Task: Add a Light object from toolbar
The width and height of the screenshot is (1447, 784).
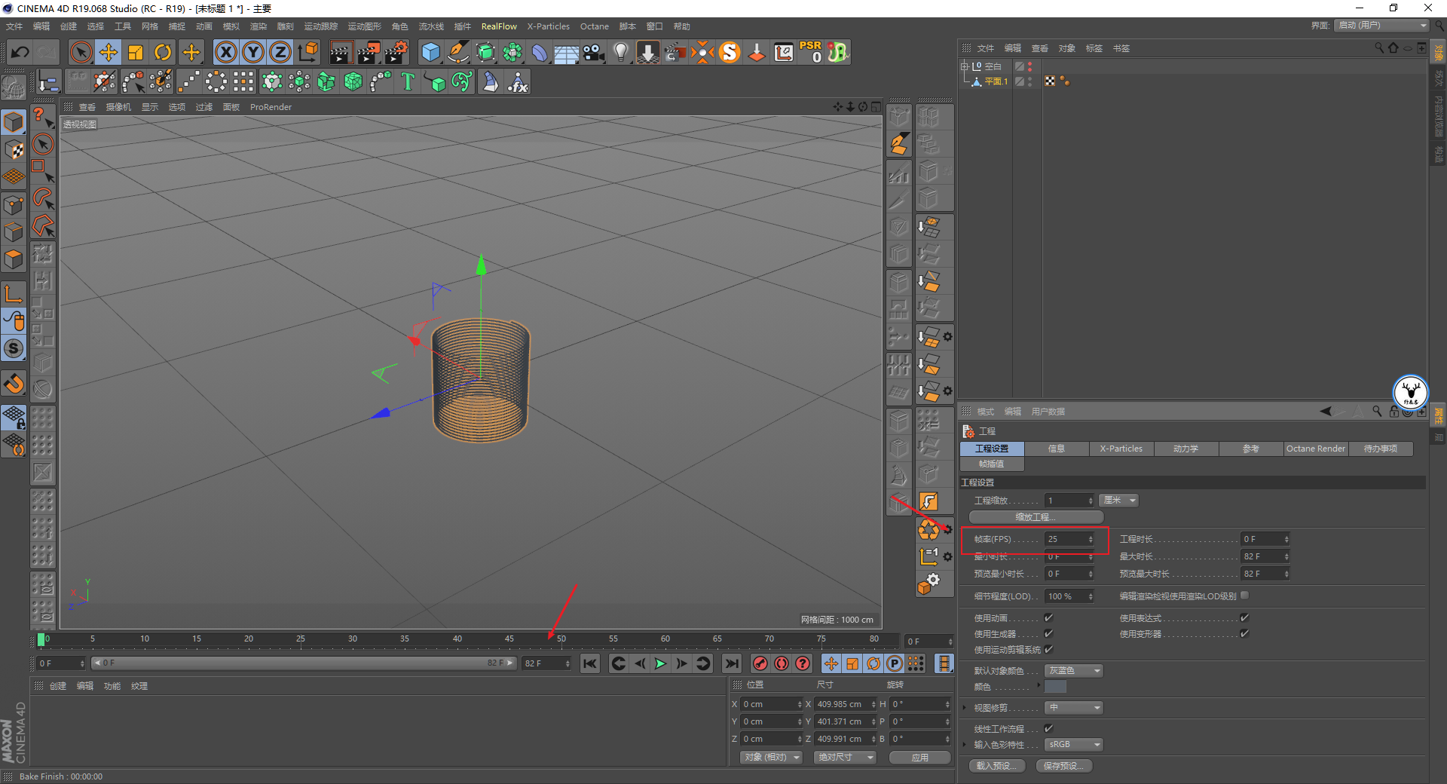Action: 620,52
